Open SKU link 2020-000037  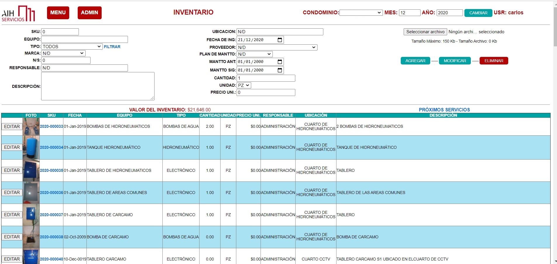[51, 215]
